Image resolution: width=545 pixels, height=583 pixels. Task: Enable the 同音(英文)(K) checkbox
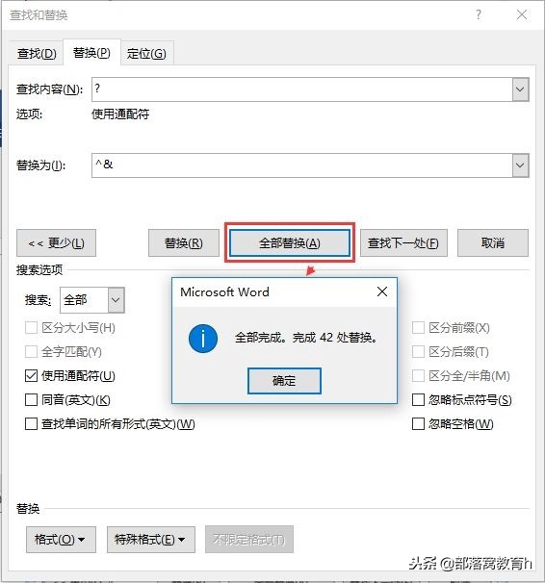coord(31,400)
